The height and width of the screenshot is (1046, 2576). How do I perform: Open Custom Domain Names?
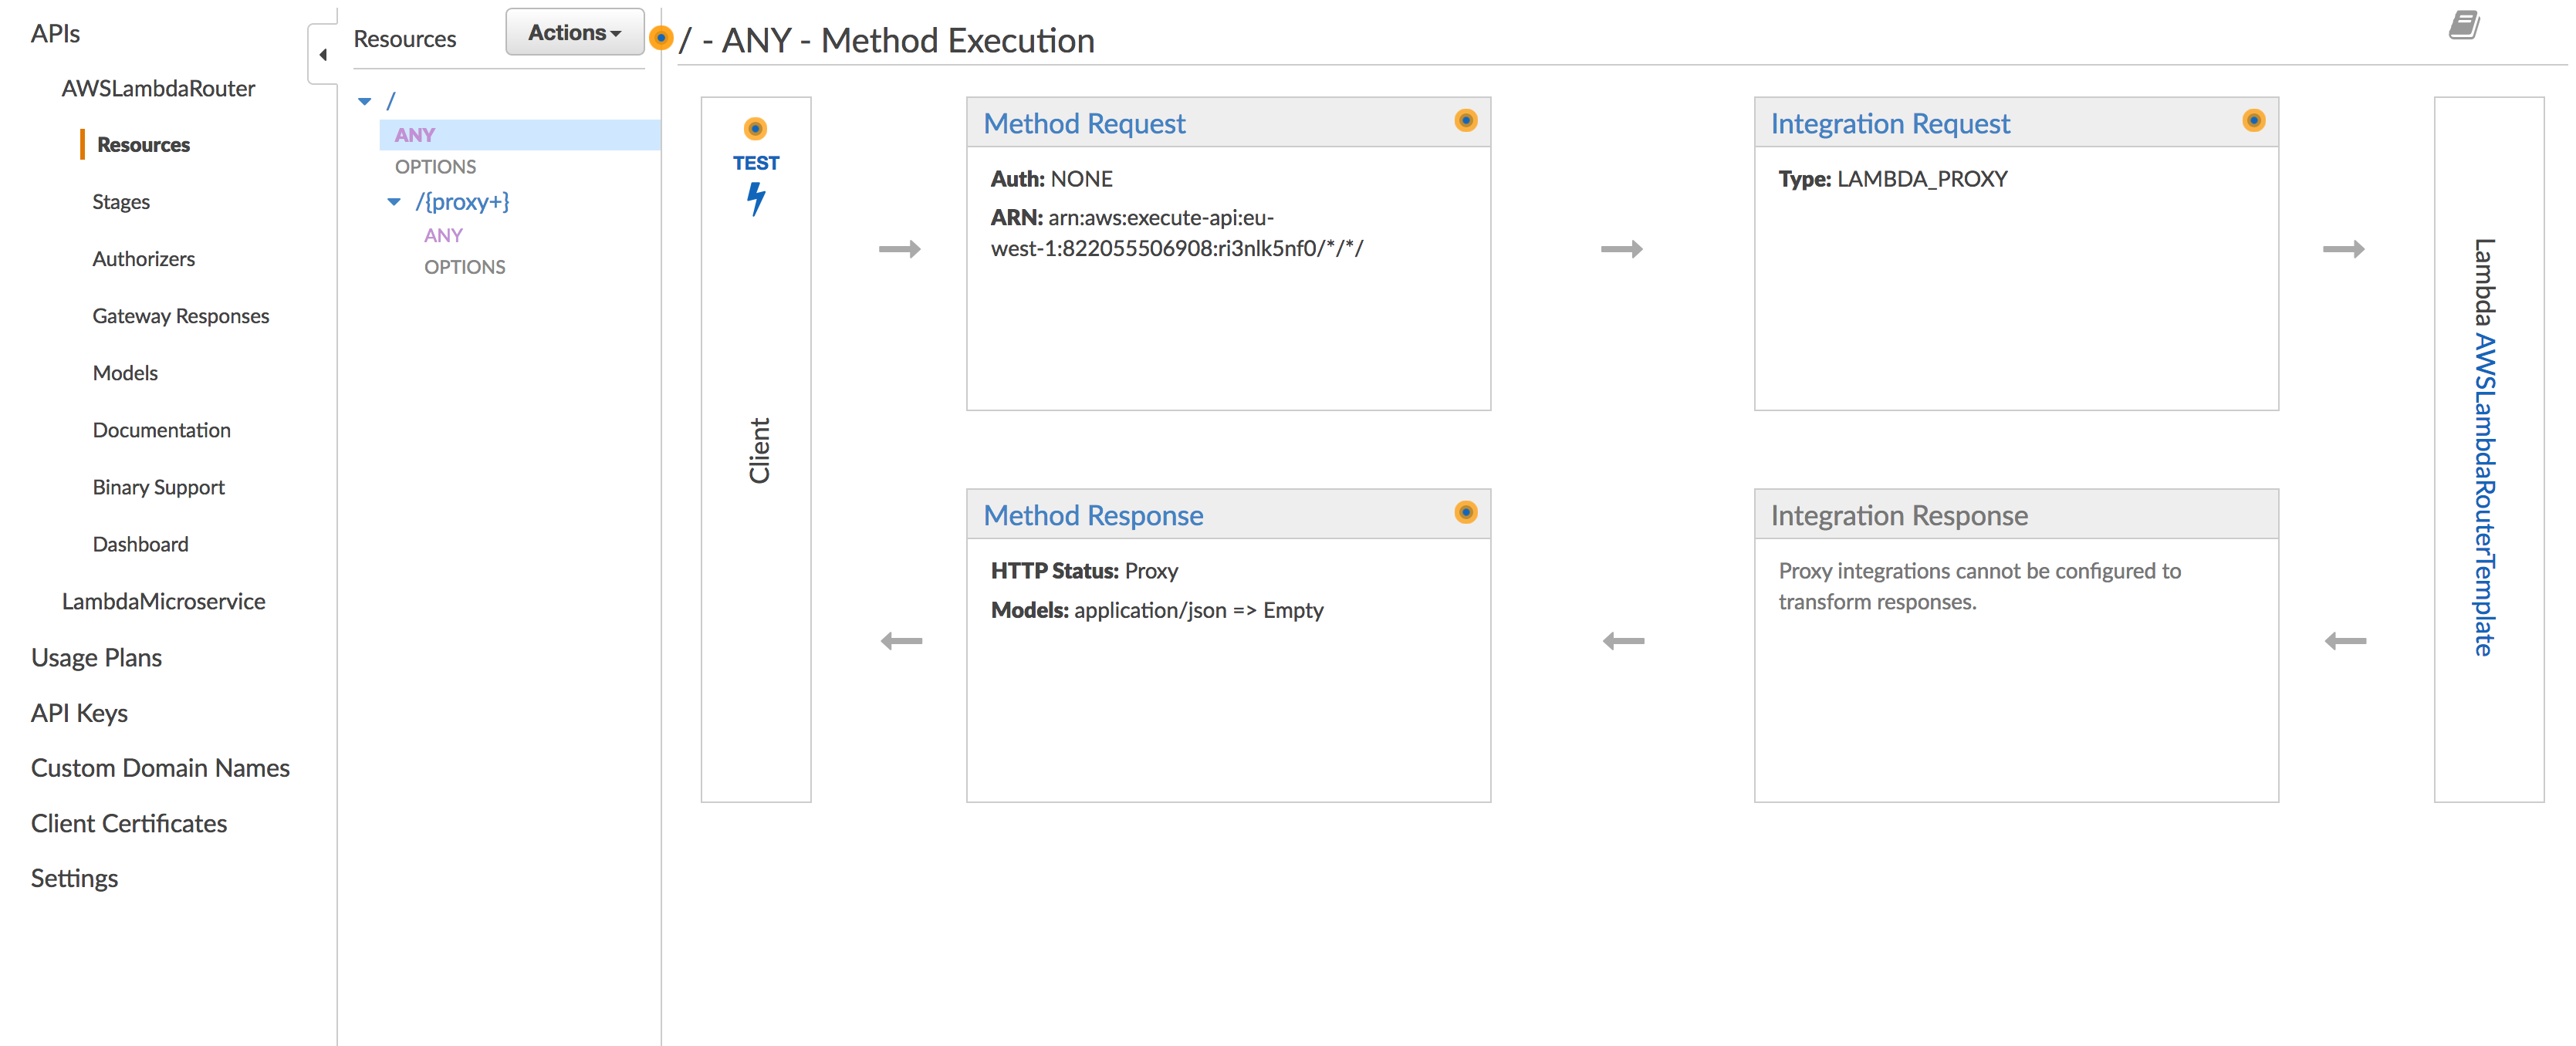pos(160,768)
